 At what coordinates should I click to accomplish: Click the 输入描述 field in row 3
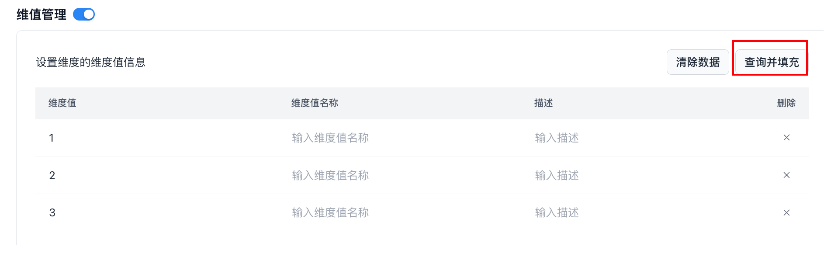(557, 213)
